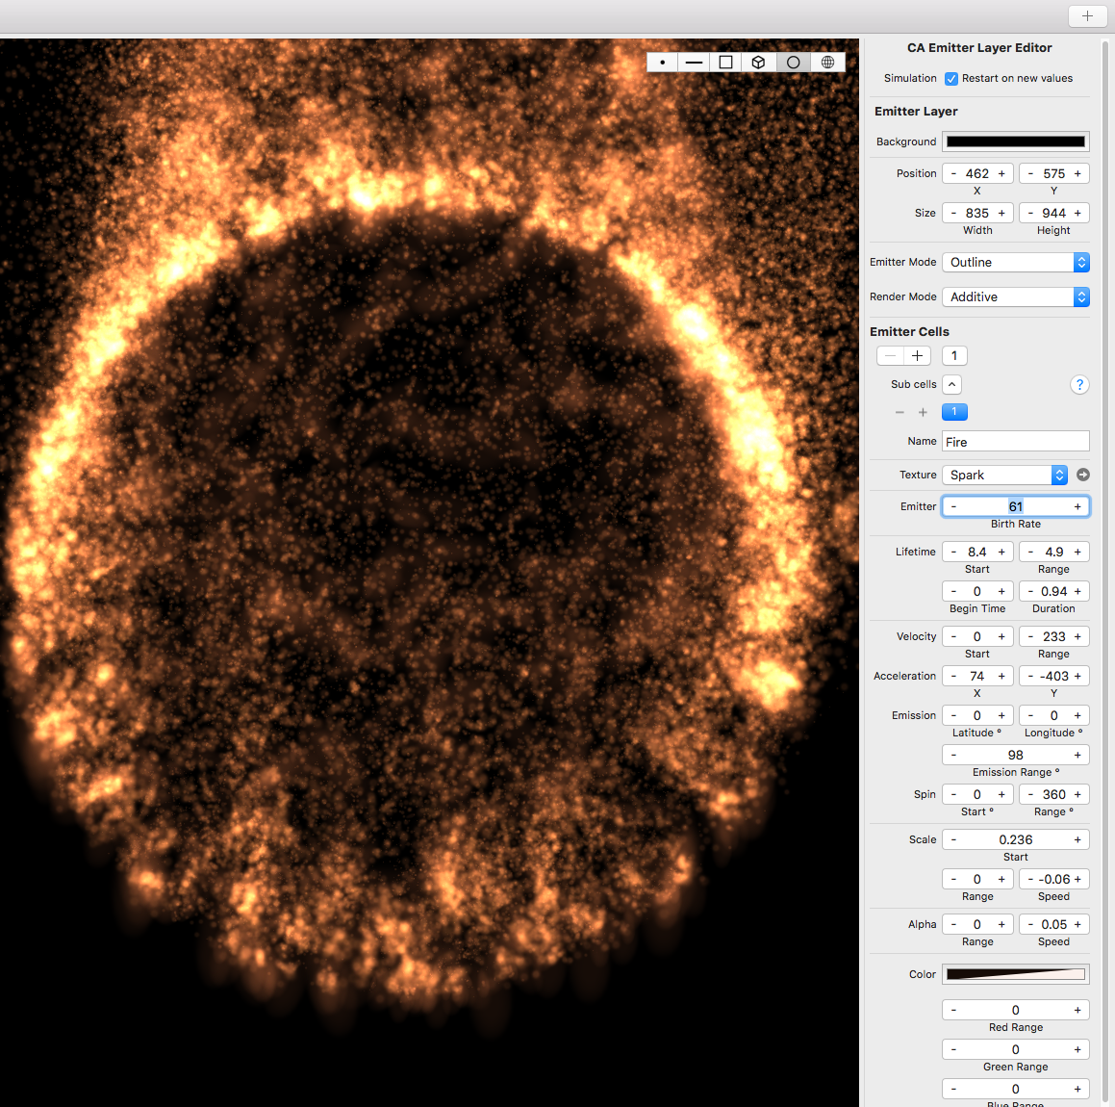Select the rectangle emitter shape

(726, 63)
